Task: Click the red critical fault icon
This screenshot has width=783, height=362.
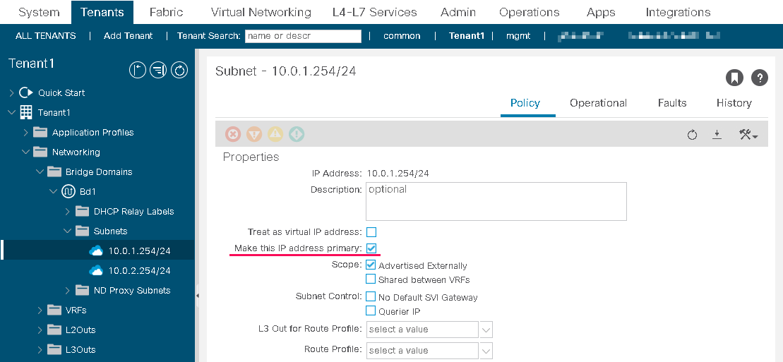Action: [x=233, y=134]
